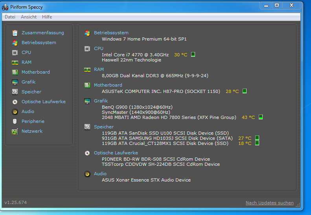Go to CPU section in sidebar

click(x=26, y=52)
